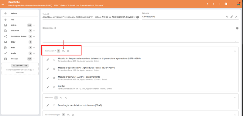Screen dimensions: 243x116
Task: Remove the test faq entry
Action: pyautogui.click(x=54, y=87)
